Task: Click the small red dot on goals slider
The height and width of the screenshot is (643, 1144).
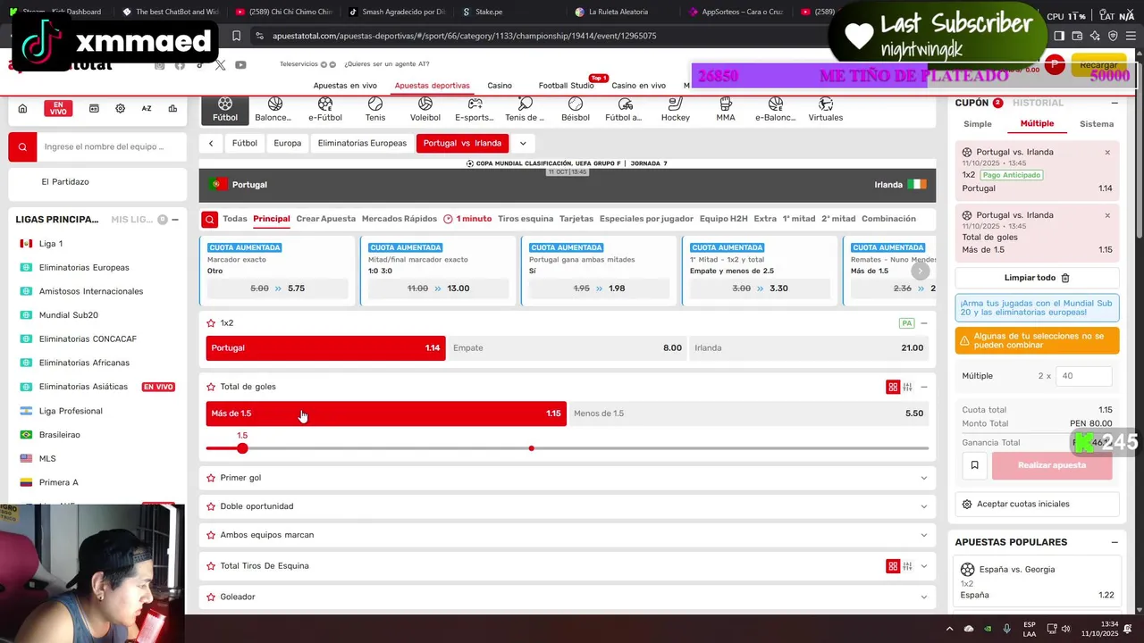Action: 532,448
